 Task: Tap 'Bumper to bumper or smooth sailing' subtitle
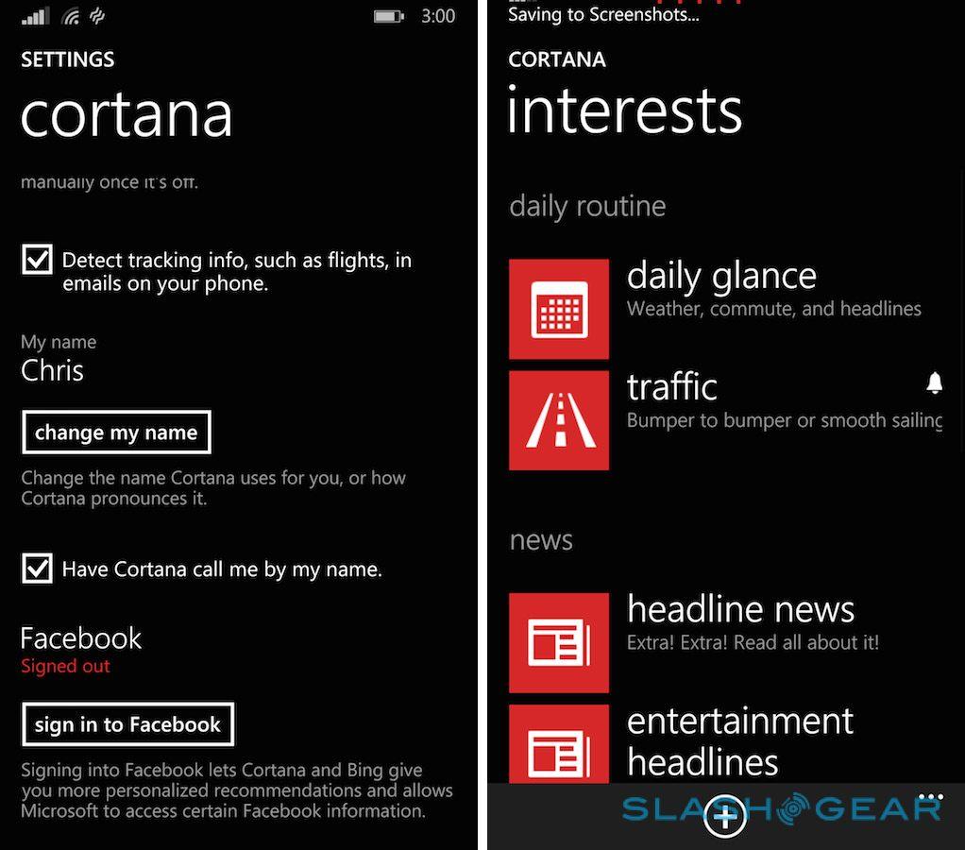pos(785,420)
